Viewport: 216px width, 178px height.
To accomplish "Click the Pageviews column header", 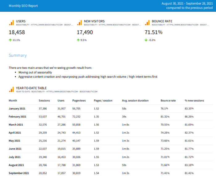I will pos(79,101).
